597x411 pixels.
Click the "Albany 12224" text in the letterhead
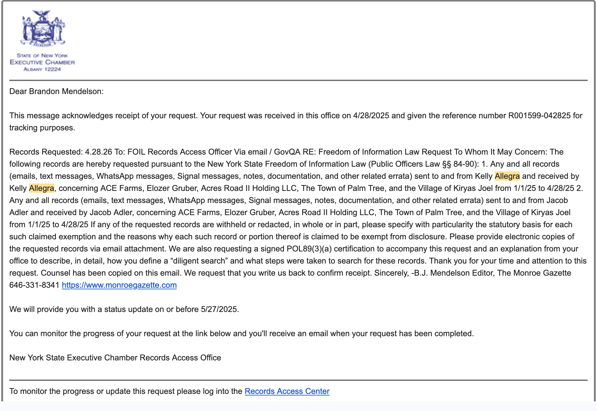[x=42, y=69]
